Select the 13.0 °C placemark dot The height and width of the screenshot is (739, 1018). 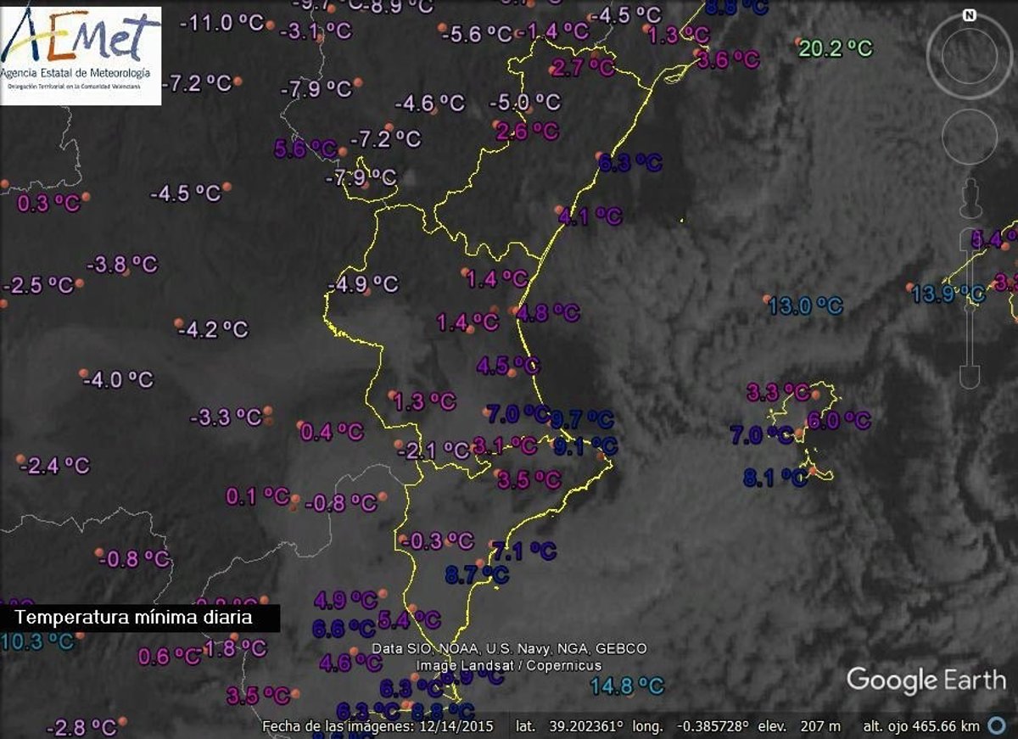coord(767,299)
